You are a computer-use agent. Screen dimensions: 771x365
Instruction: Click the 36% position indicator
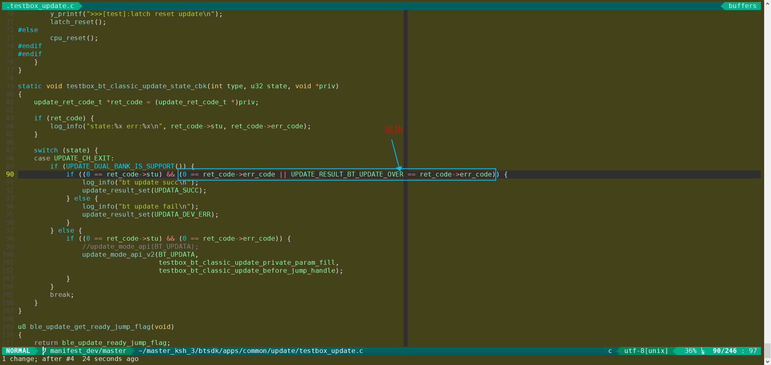point(690,351)
